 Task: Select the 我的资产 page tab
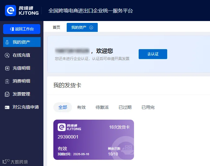point(82,27)
